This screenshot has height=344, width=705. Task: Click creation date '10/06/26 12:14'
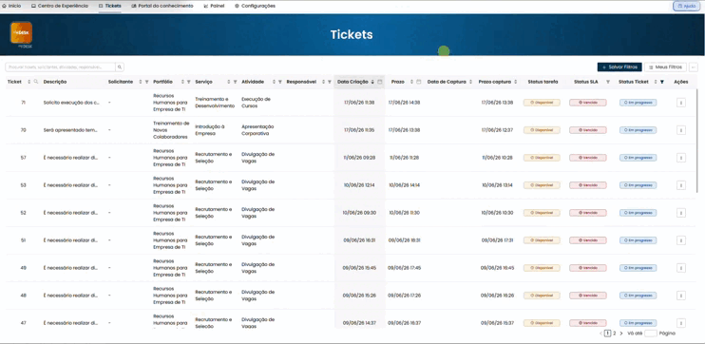pos(359,185)
